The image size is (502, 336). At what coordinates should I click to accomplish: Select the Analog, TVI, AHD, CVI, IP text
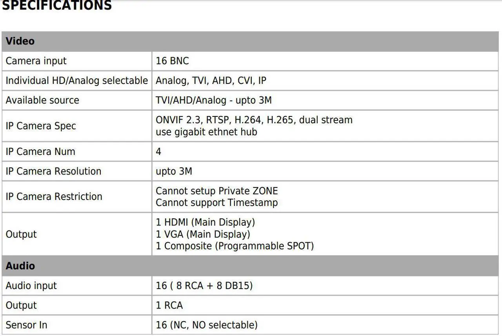pyautogui.click(x=211, y=81)
